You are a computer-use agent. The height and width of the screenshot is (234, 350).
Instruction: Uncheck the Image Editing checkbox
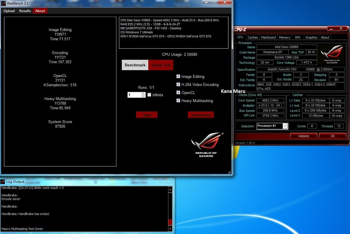[x=178, y=76]
